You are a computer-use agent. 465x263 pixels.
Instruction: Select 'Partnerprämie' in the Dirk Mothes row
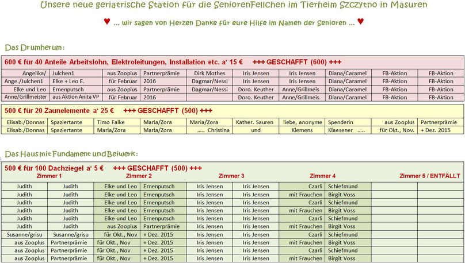coord(161,74)
